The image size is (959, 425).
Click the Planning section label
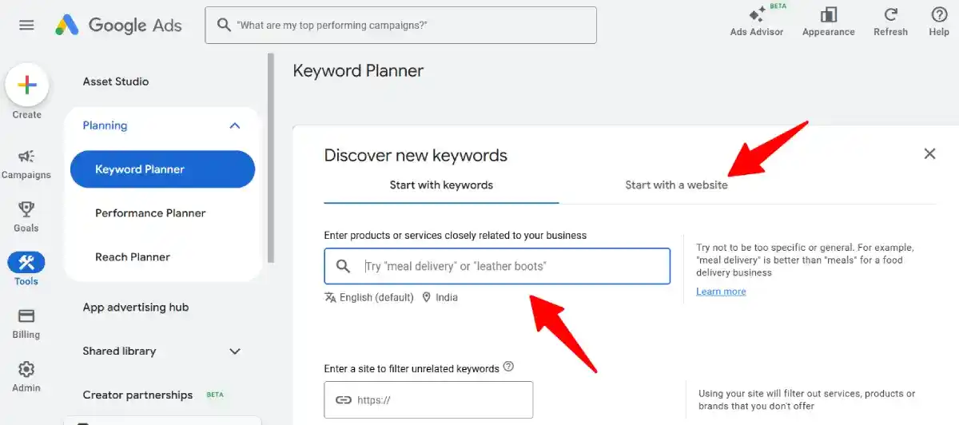pos(105,125)
